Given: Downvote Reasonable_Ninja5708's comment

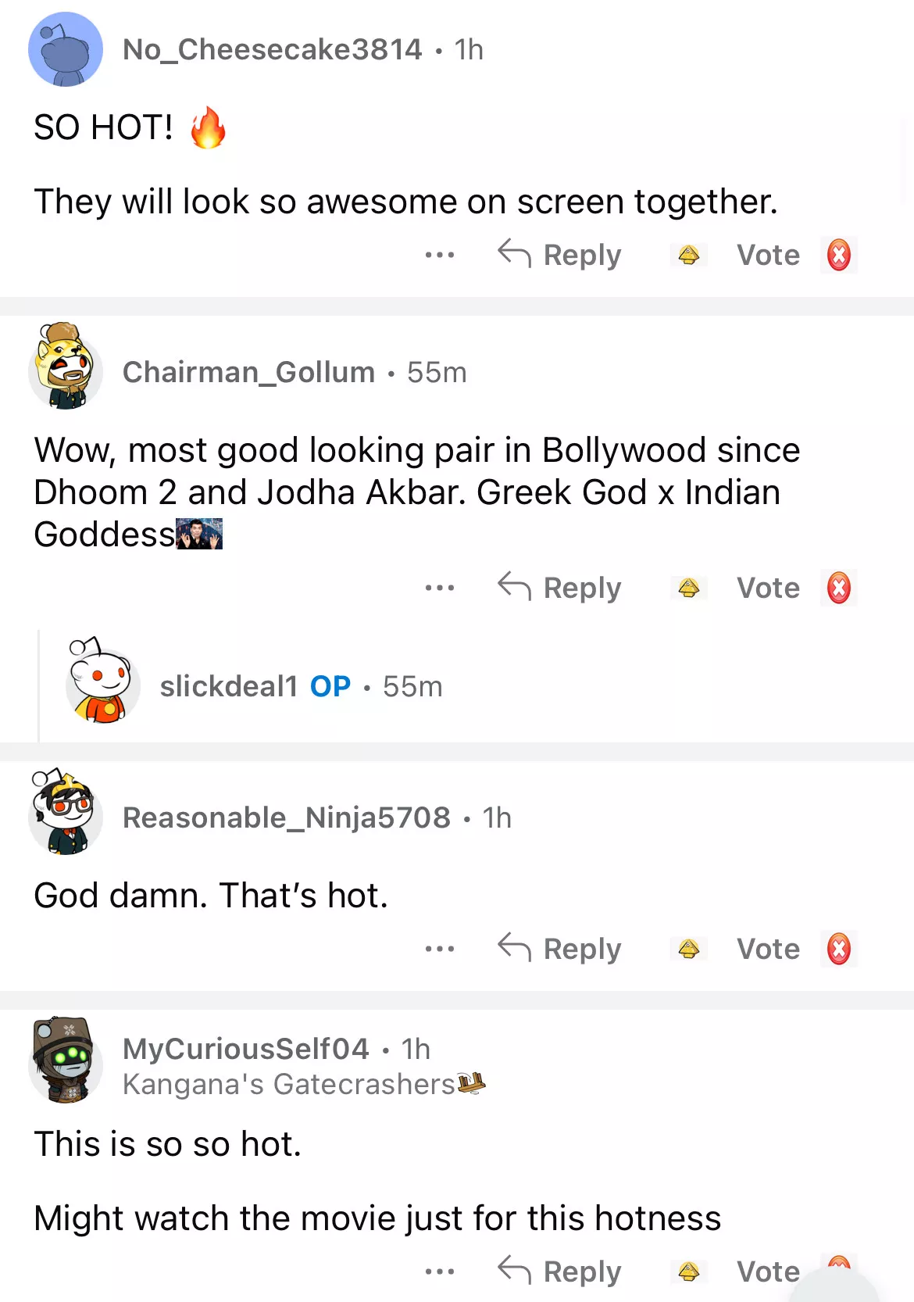Looking at the screenshot, I should (x=839, y=949).
